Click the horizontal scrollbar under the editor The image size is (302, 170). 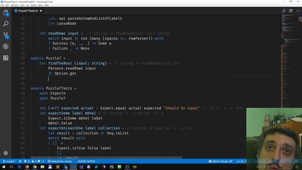106,157
